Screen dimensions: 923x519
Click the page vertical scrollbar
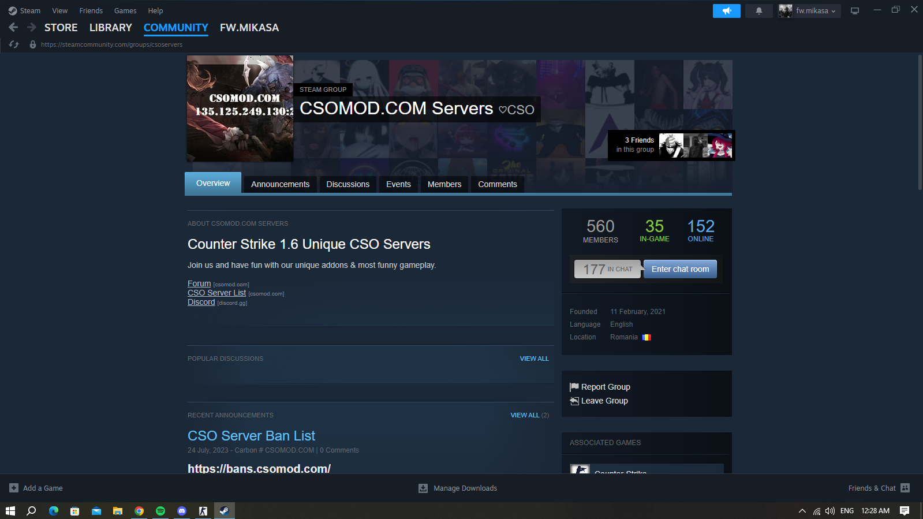920,122
